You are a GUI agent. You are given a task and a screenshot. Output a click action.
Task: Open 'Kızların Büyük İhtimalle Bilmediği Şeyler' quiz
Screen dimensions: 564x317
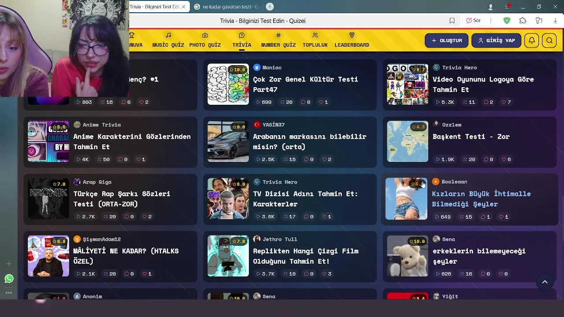pos(481,199)
